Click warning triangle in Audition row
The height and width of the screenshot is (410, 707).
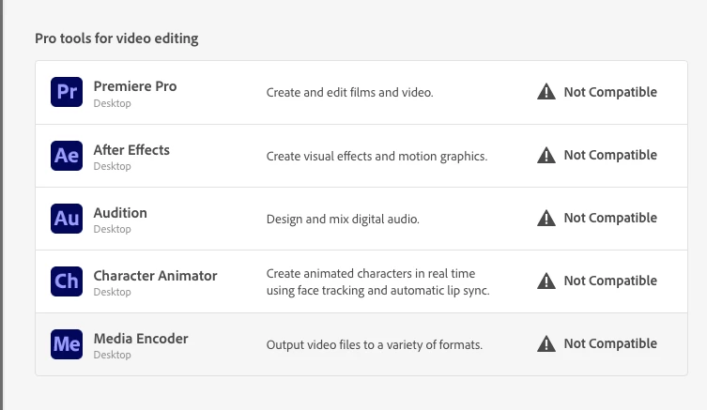coord(546,218)
